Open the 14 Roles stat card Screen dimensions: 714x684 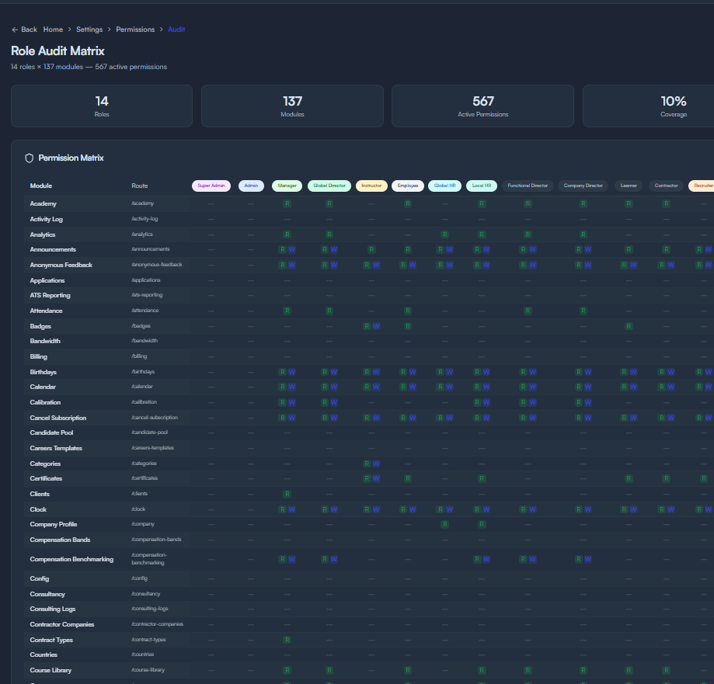point(102,106)
